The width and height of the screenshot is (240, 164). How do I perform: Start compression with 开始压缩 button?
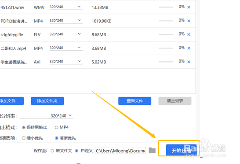[181, 150]
